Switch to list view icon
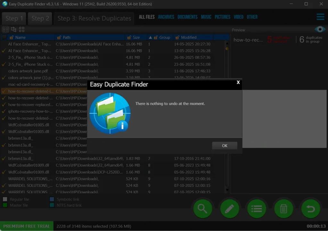This screenshot has height=231, width=328. (x=6, y=29)
